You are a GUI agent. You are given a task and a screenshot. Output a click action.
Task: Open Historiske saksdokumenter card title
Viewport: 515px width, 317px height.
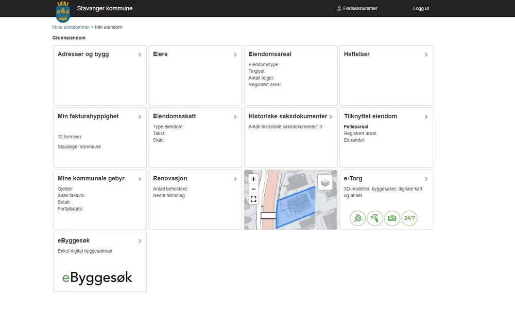(x=287, y=116)
